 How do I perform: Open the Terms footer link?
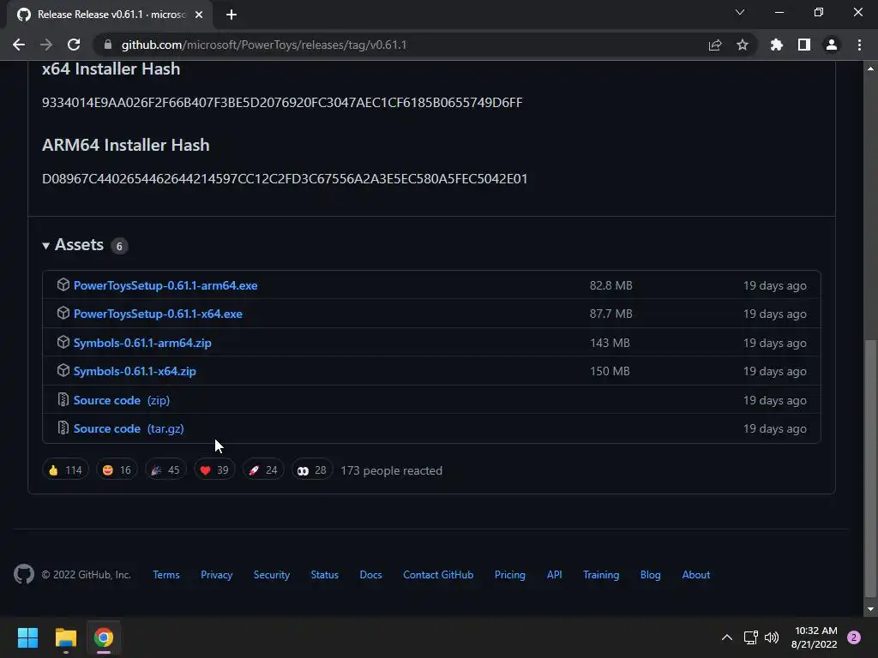coord(166,575)
